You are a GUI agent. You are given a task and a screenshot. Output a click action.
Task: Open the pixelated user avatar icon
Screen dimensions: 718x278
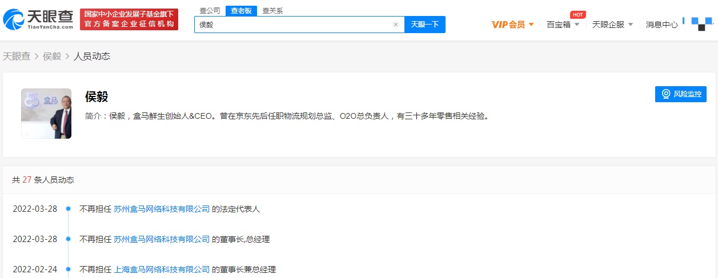702,24
